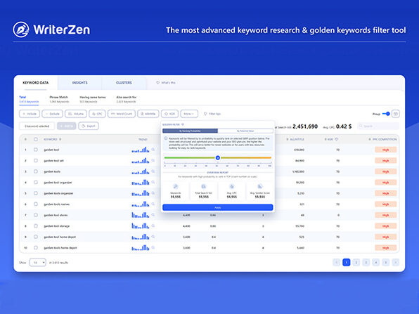Image resolution: width=419 pixels, height=314 pixels.
Task: Open the Include filter
Action: click(30, 114)
